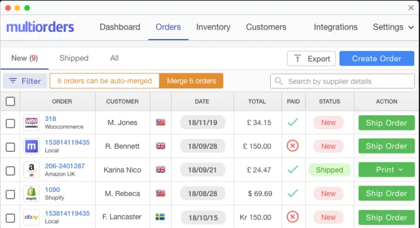420x228 pixels.
Task: Click the Export button
Action: [311, 59]
